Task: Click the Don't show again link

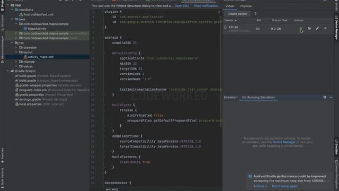Action: 284,186
